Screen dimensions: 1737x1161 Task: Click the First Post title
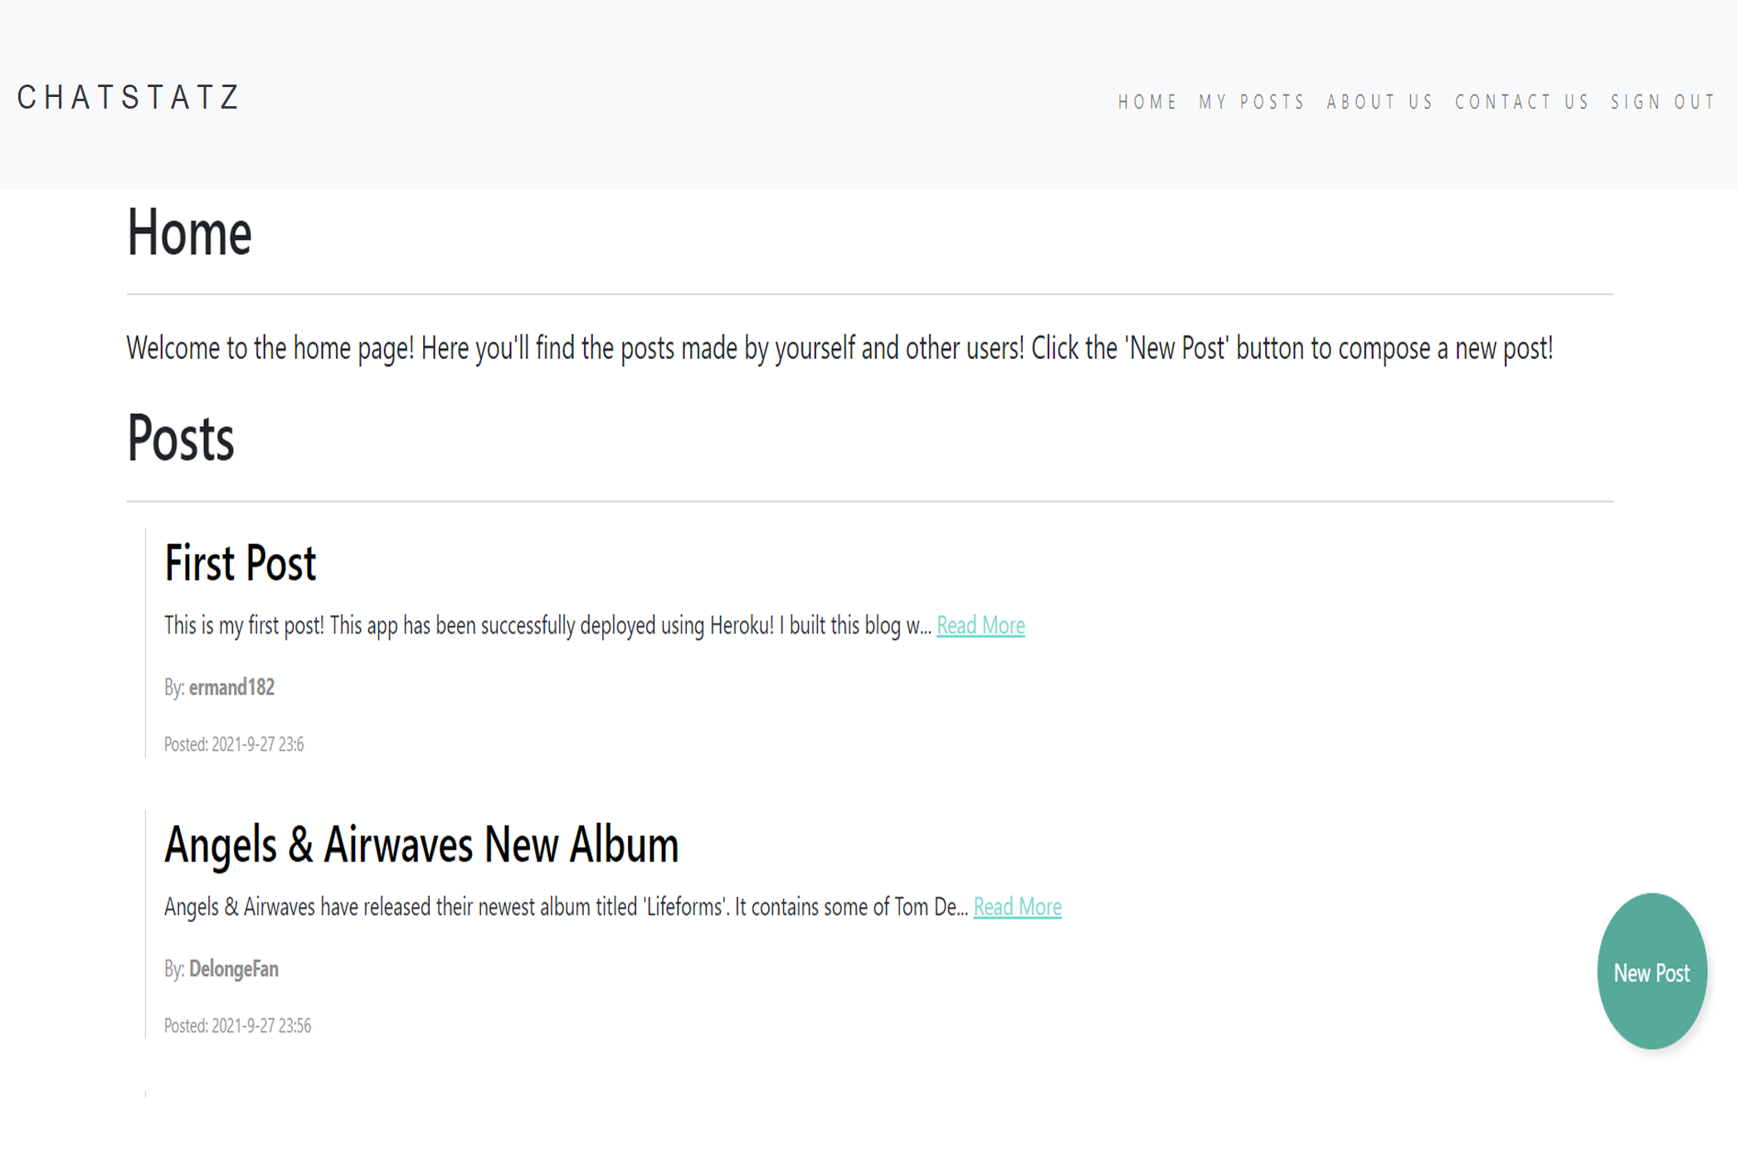click(x=240, y=563)
